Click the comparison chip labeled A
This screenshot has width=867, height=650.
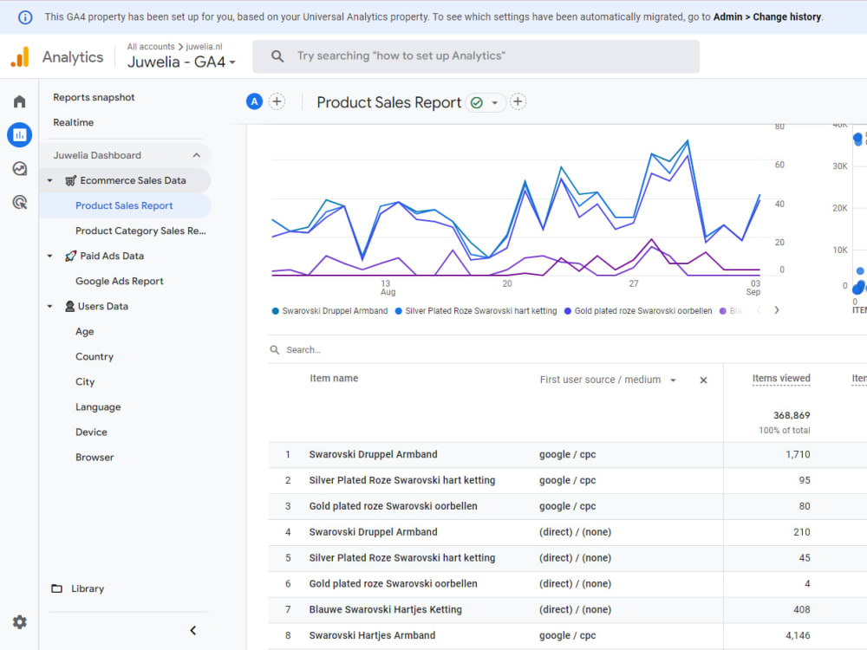coord(254,101)
